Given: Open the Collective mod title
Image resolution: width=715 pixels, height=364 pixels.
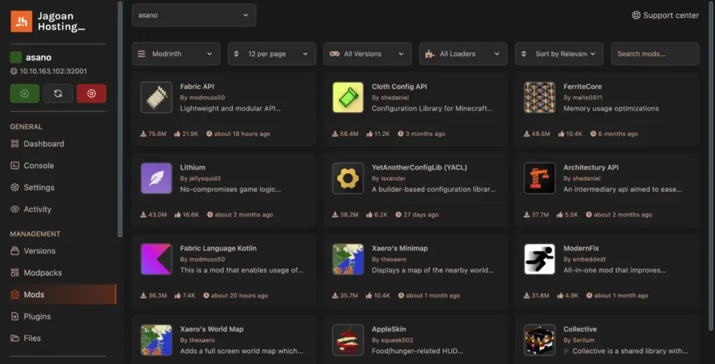Looking at the screenshot, I should [580, 329].
